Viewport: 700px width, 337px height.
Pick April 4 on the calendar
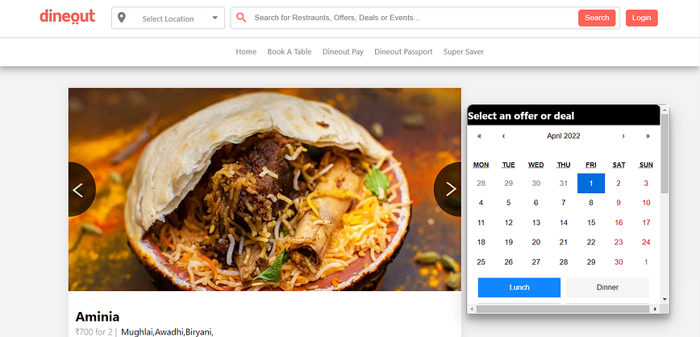tap(481, 203)
